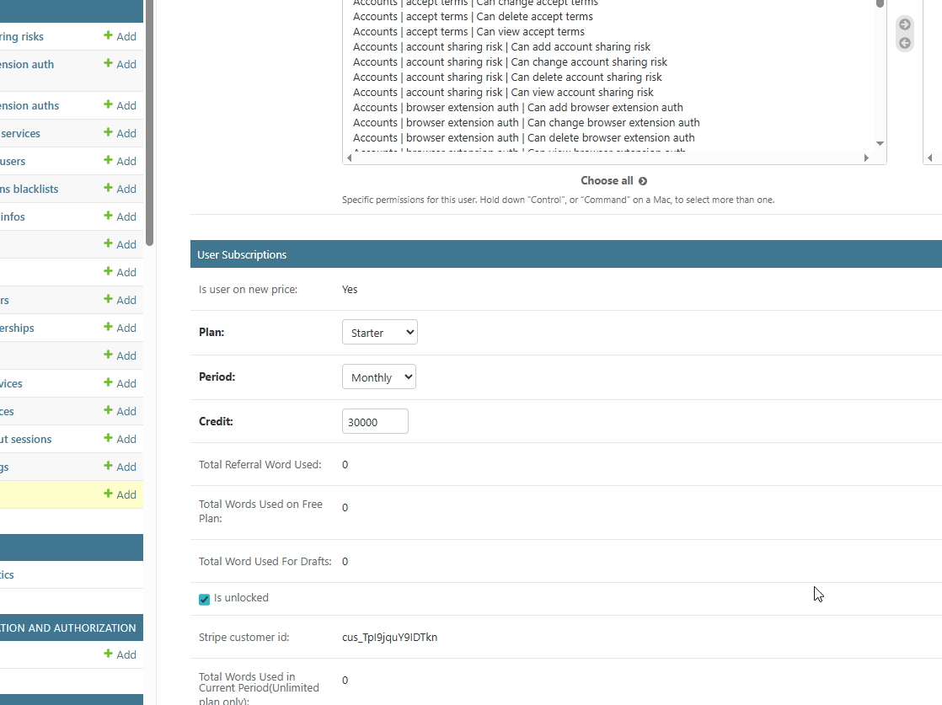Add entry in the 'ces' row
The width and height of the screenshot is (942, 705).
(120, 411)
